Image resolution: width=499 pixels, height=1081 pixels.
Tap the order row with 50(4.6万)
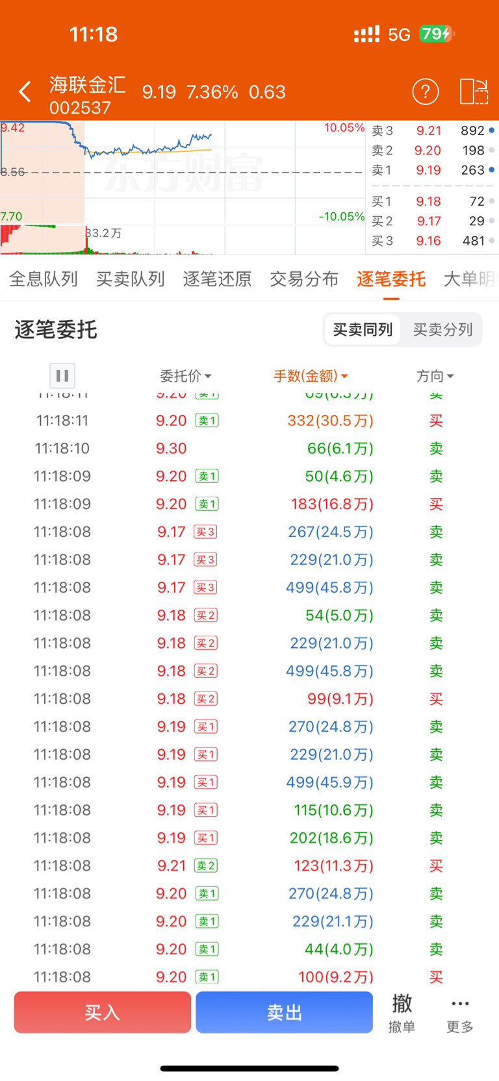click(x=249, y=477)
